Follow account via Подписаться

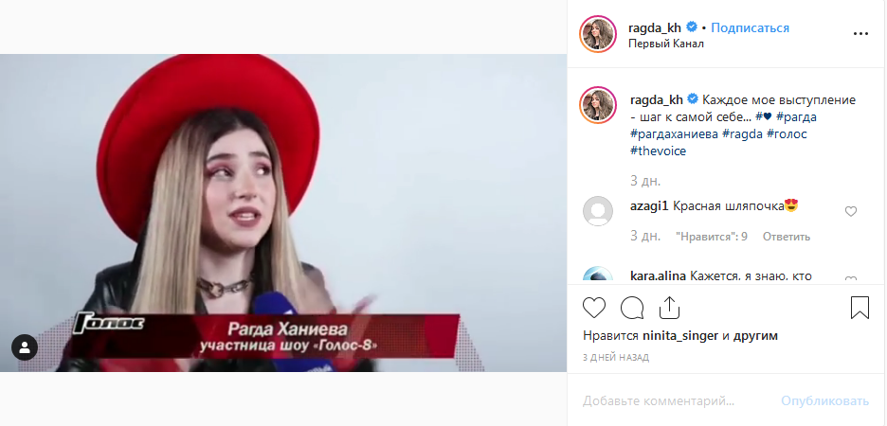click(750, 27)
